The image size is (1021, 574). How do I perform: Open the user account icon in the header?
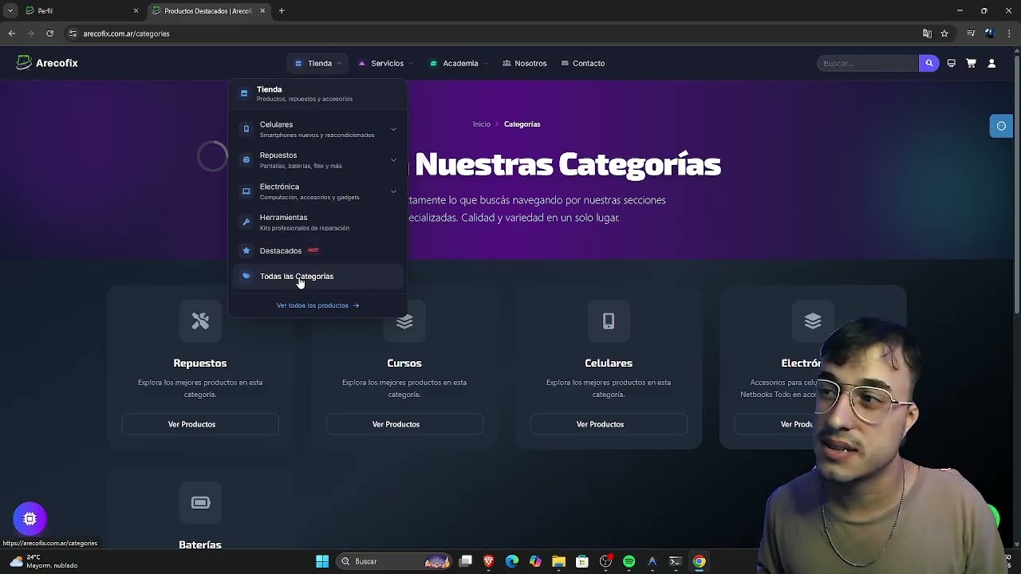[x=991, y=63]
